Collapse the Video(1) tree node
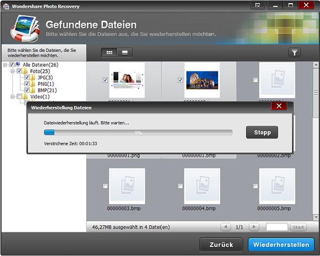This screenshot has width=320, height=256. click(12, 97)
